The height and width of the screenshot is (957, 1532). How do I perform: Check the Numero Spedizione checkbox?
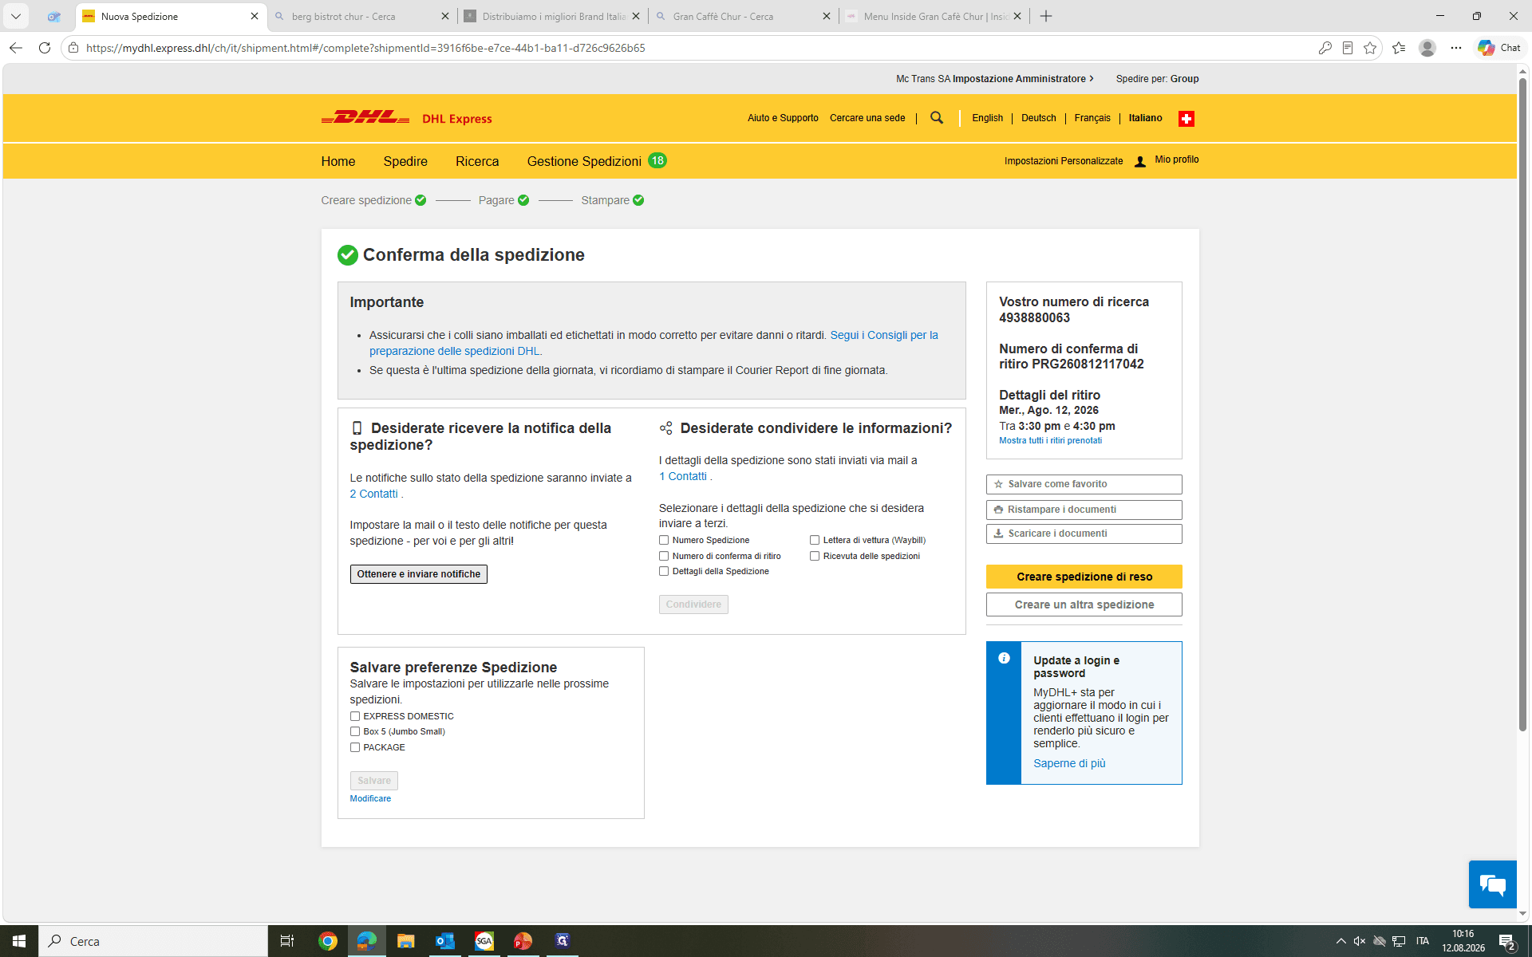pyautogui.click(x=664, y=540)
